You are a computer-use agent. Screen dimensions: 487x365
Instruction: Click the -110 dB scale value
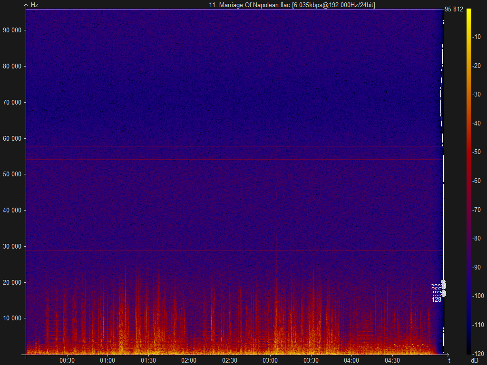477,325
